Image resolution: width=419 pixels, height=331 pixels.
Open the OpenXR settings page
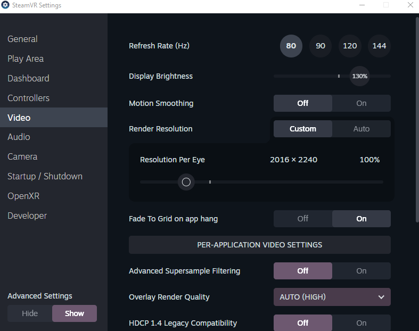23,196
